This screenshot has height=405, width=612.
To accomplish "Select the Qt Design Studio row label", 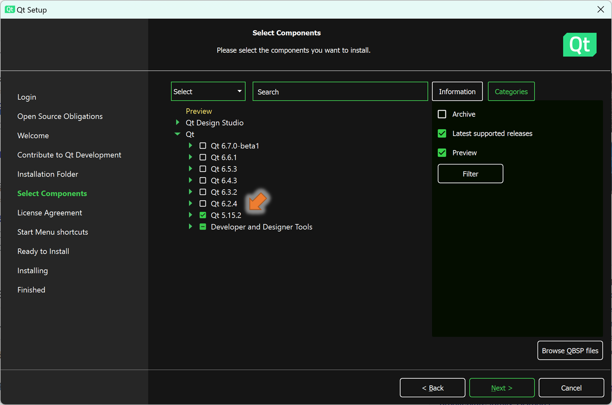I will click(214, 123).
